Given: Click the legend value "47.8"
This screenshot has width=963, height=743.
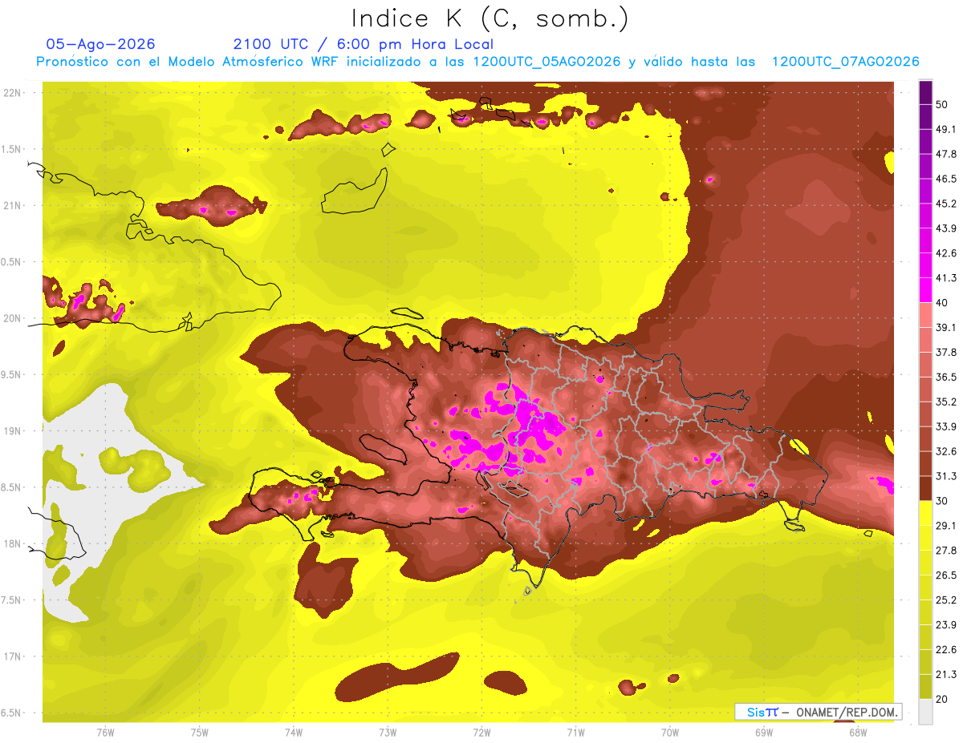Looking at the screenshot, I should pos(945,154).
